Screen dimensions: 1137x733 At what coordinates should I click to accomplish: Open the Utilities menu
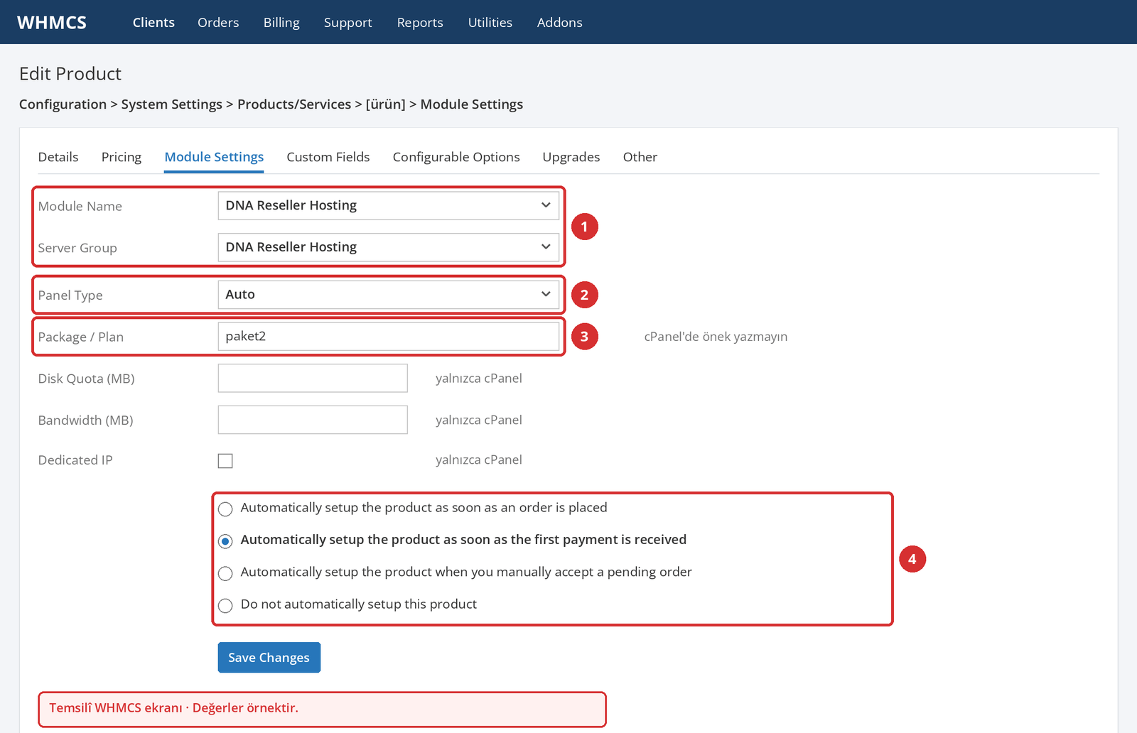pyautogui.click(x=490, y=23)
